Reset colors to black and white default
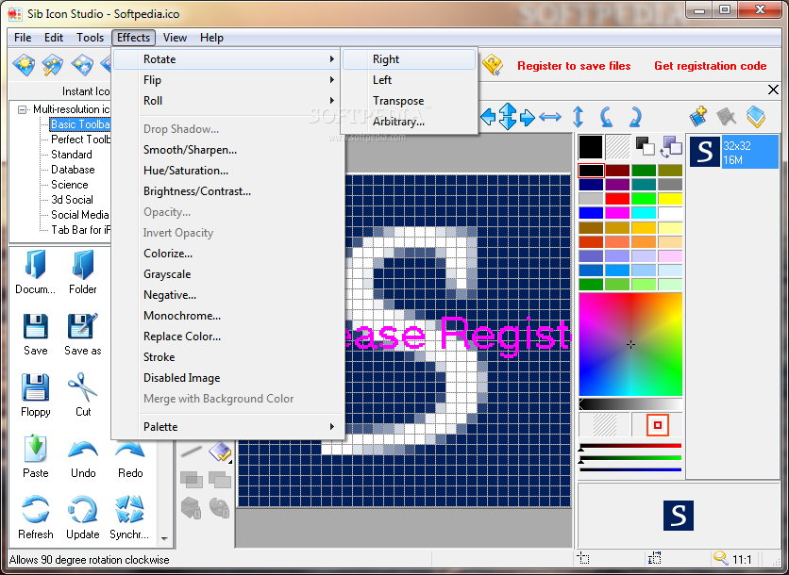Screen dimensions: 789x575 tap(646, 146)
